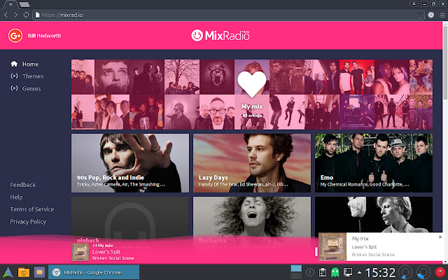Click the browser extension round icon
448x280 pixels.
pos(431,15)
